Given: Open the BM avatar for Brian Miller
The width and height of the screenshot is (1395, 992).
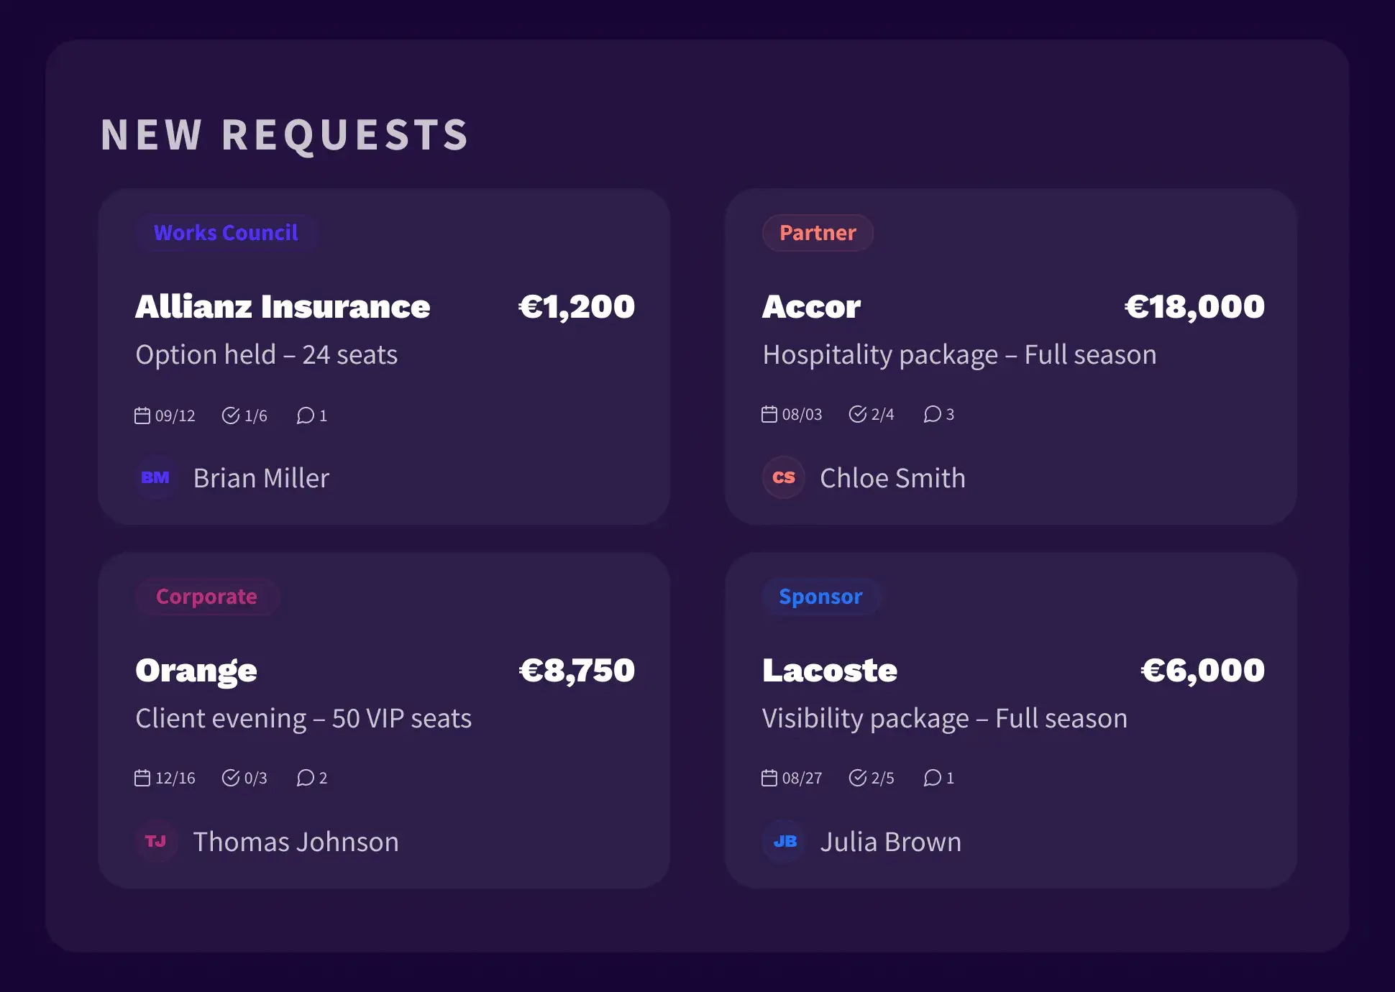Looking at the screenshot, I should pos(156,478).
